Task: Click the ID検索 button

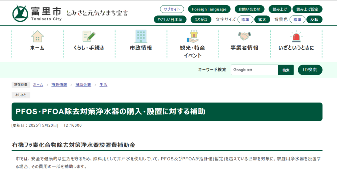Action: coord(310,70)
